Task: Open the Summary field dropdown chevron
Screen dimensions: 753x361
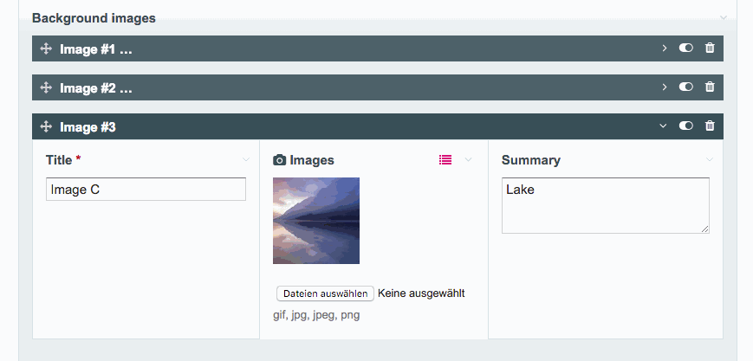Action: 710,160
